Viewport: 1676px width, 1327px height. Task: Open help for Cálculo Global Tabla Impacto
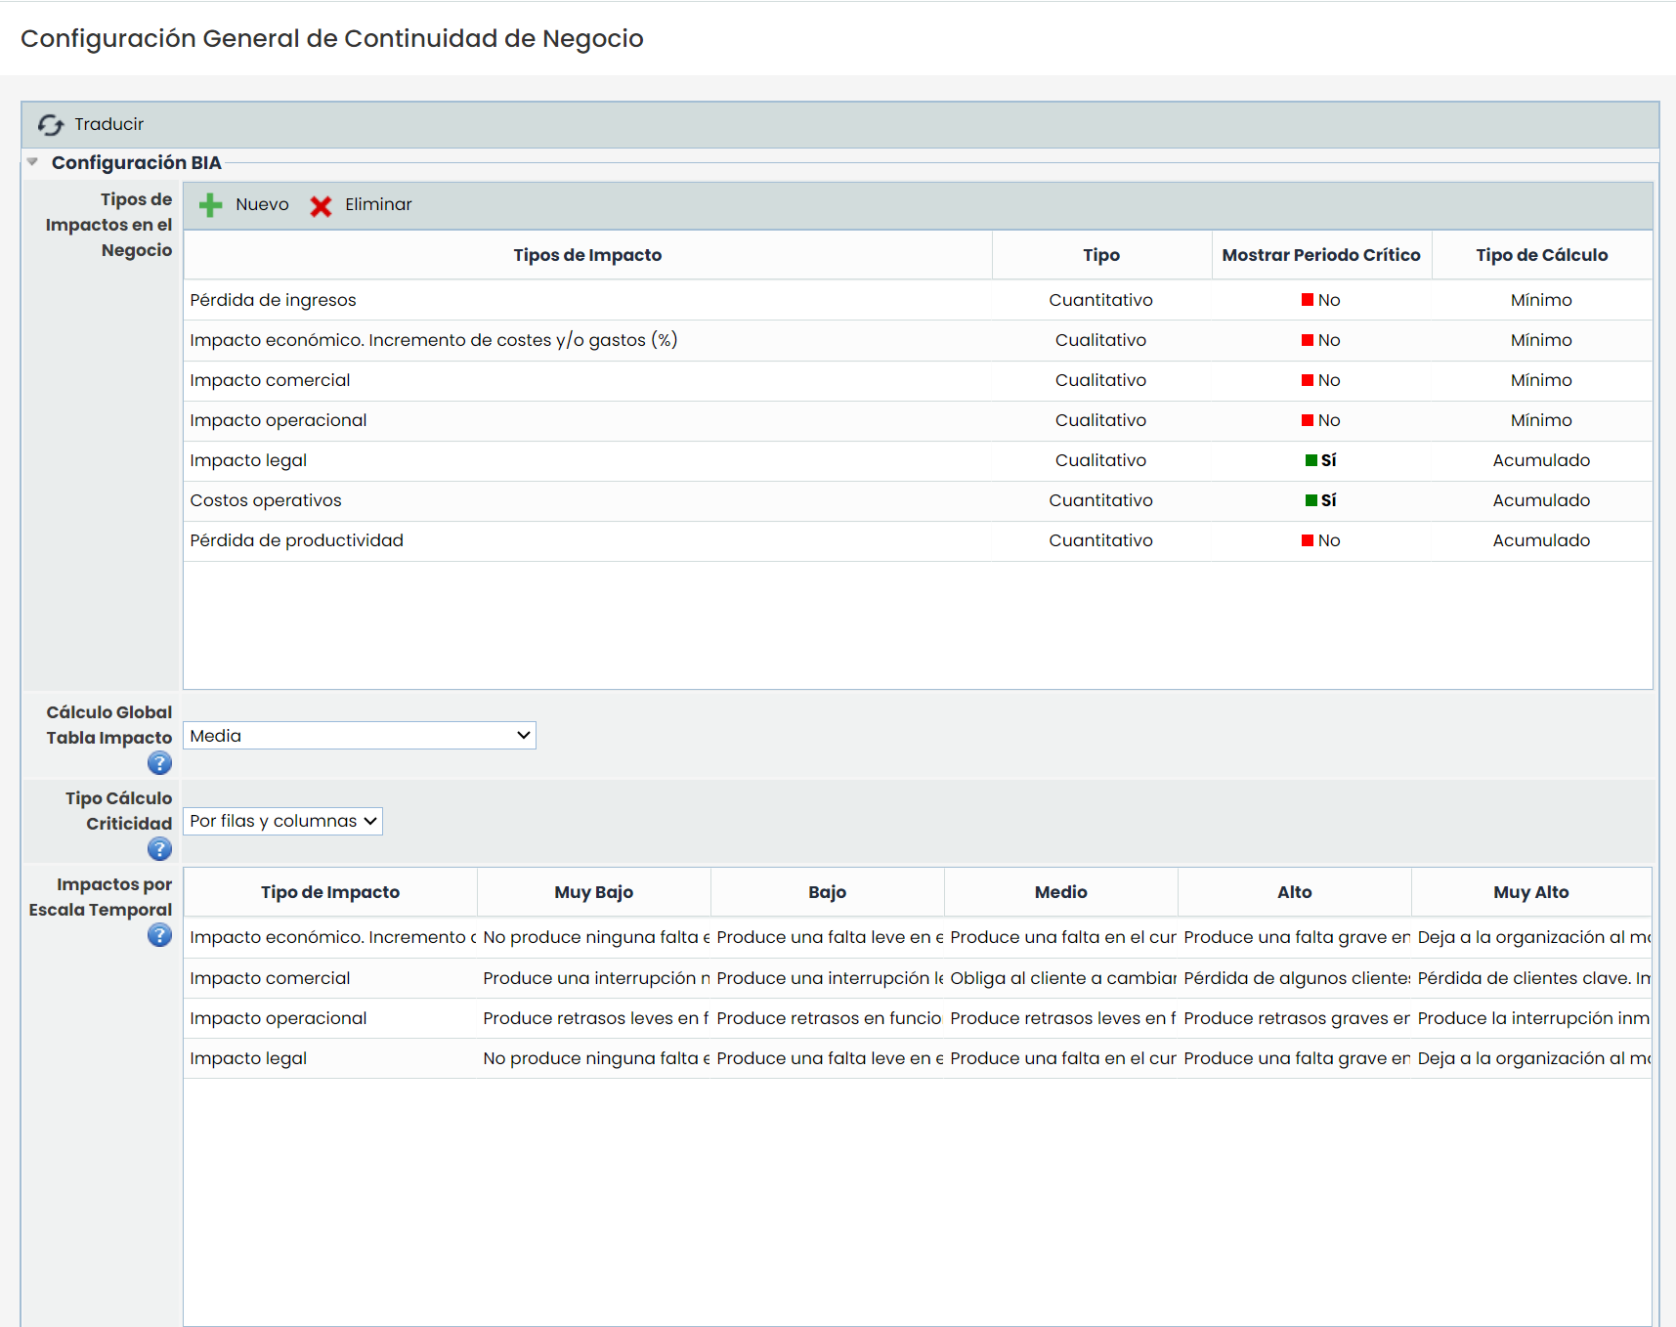tap(159, 763)
